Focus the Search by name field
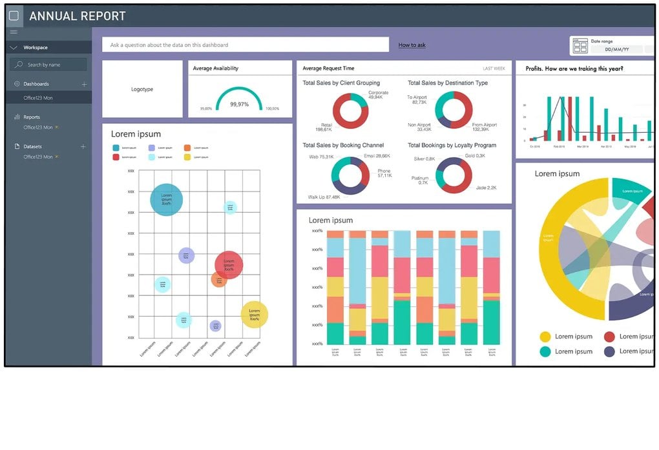 [48, 64]
